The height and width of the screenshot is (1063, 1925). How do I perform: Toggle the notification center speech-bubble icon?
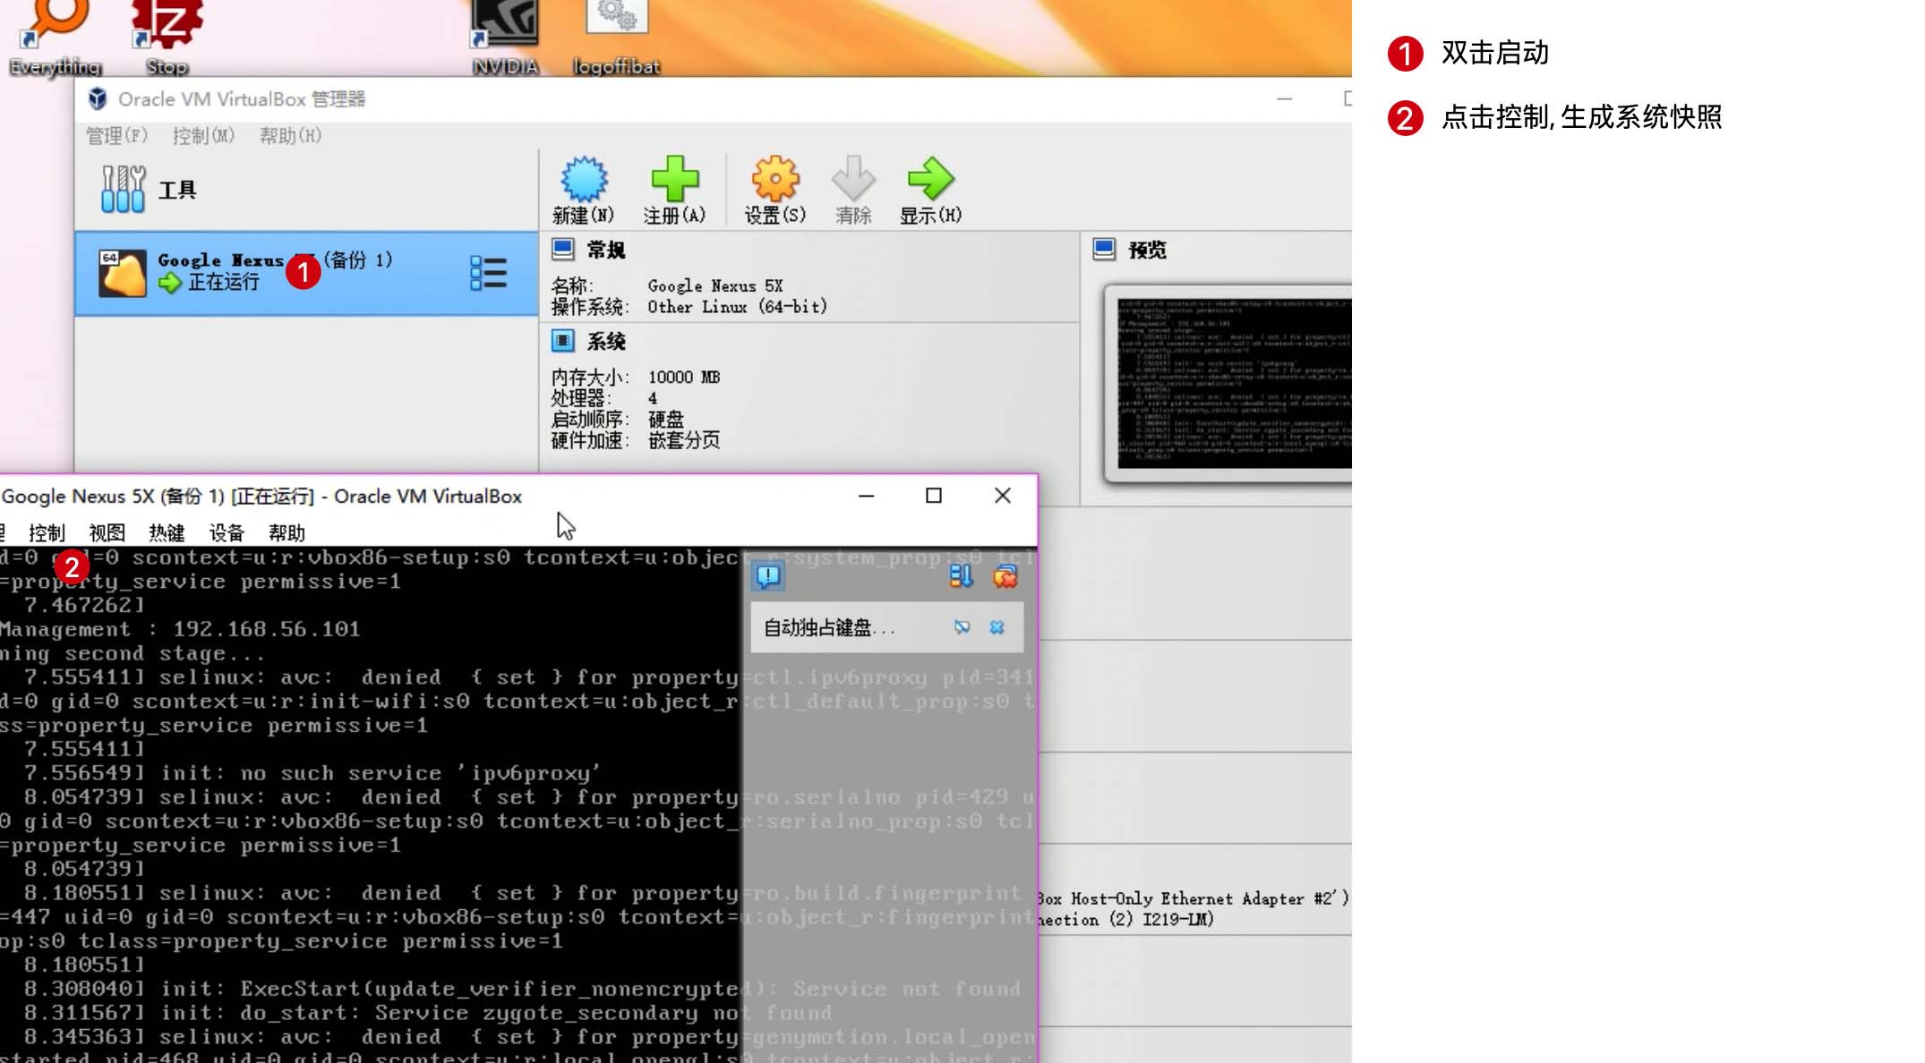[x=768, y=576]
